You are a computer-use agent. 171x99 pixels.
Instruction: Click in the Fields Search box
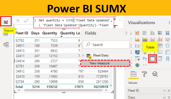[106, 45]
